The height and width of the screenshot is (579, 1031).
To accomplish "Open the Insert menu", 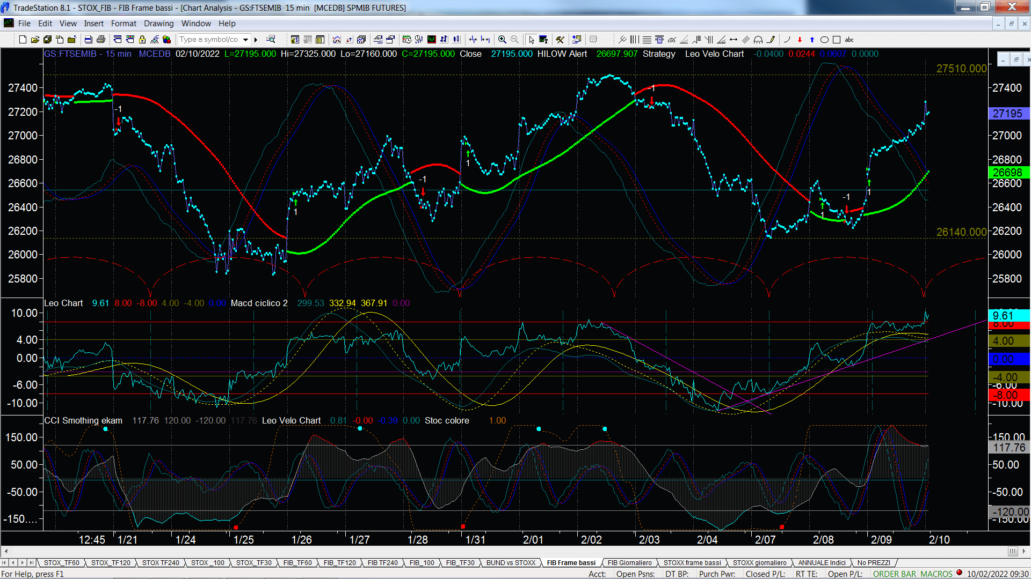I will pyautogui.click(x=94, y=24).
